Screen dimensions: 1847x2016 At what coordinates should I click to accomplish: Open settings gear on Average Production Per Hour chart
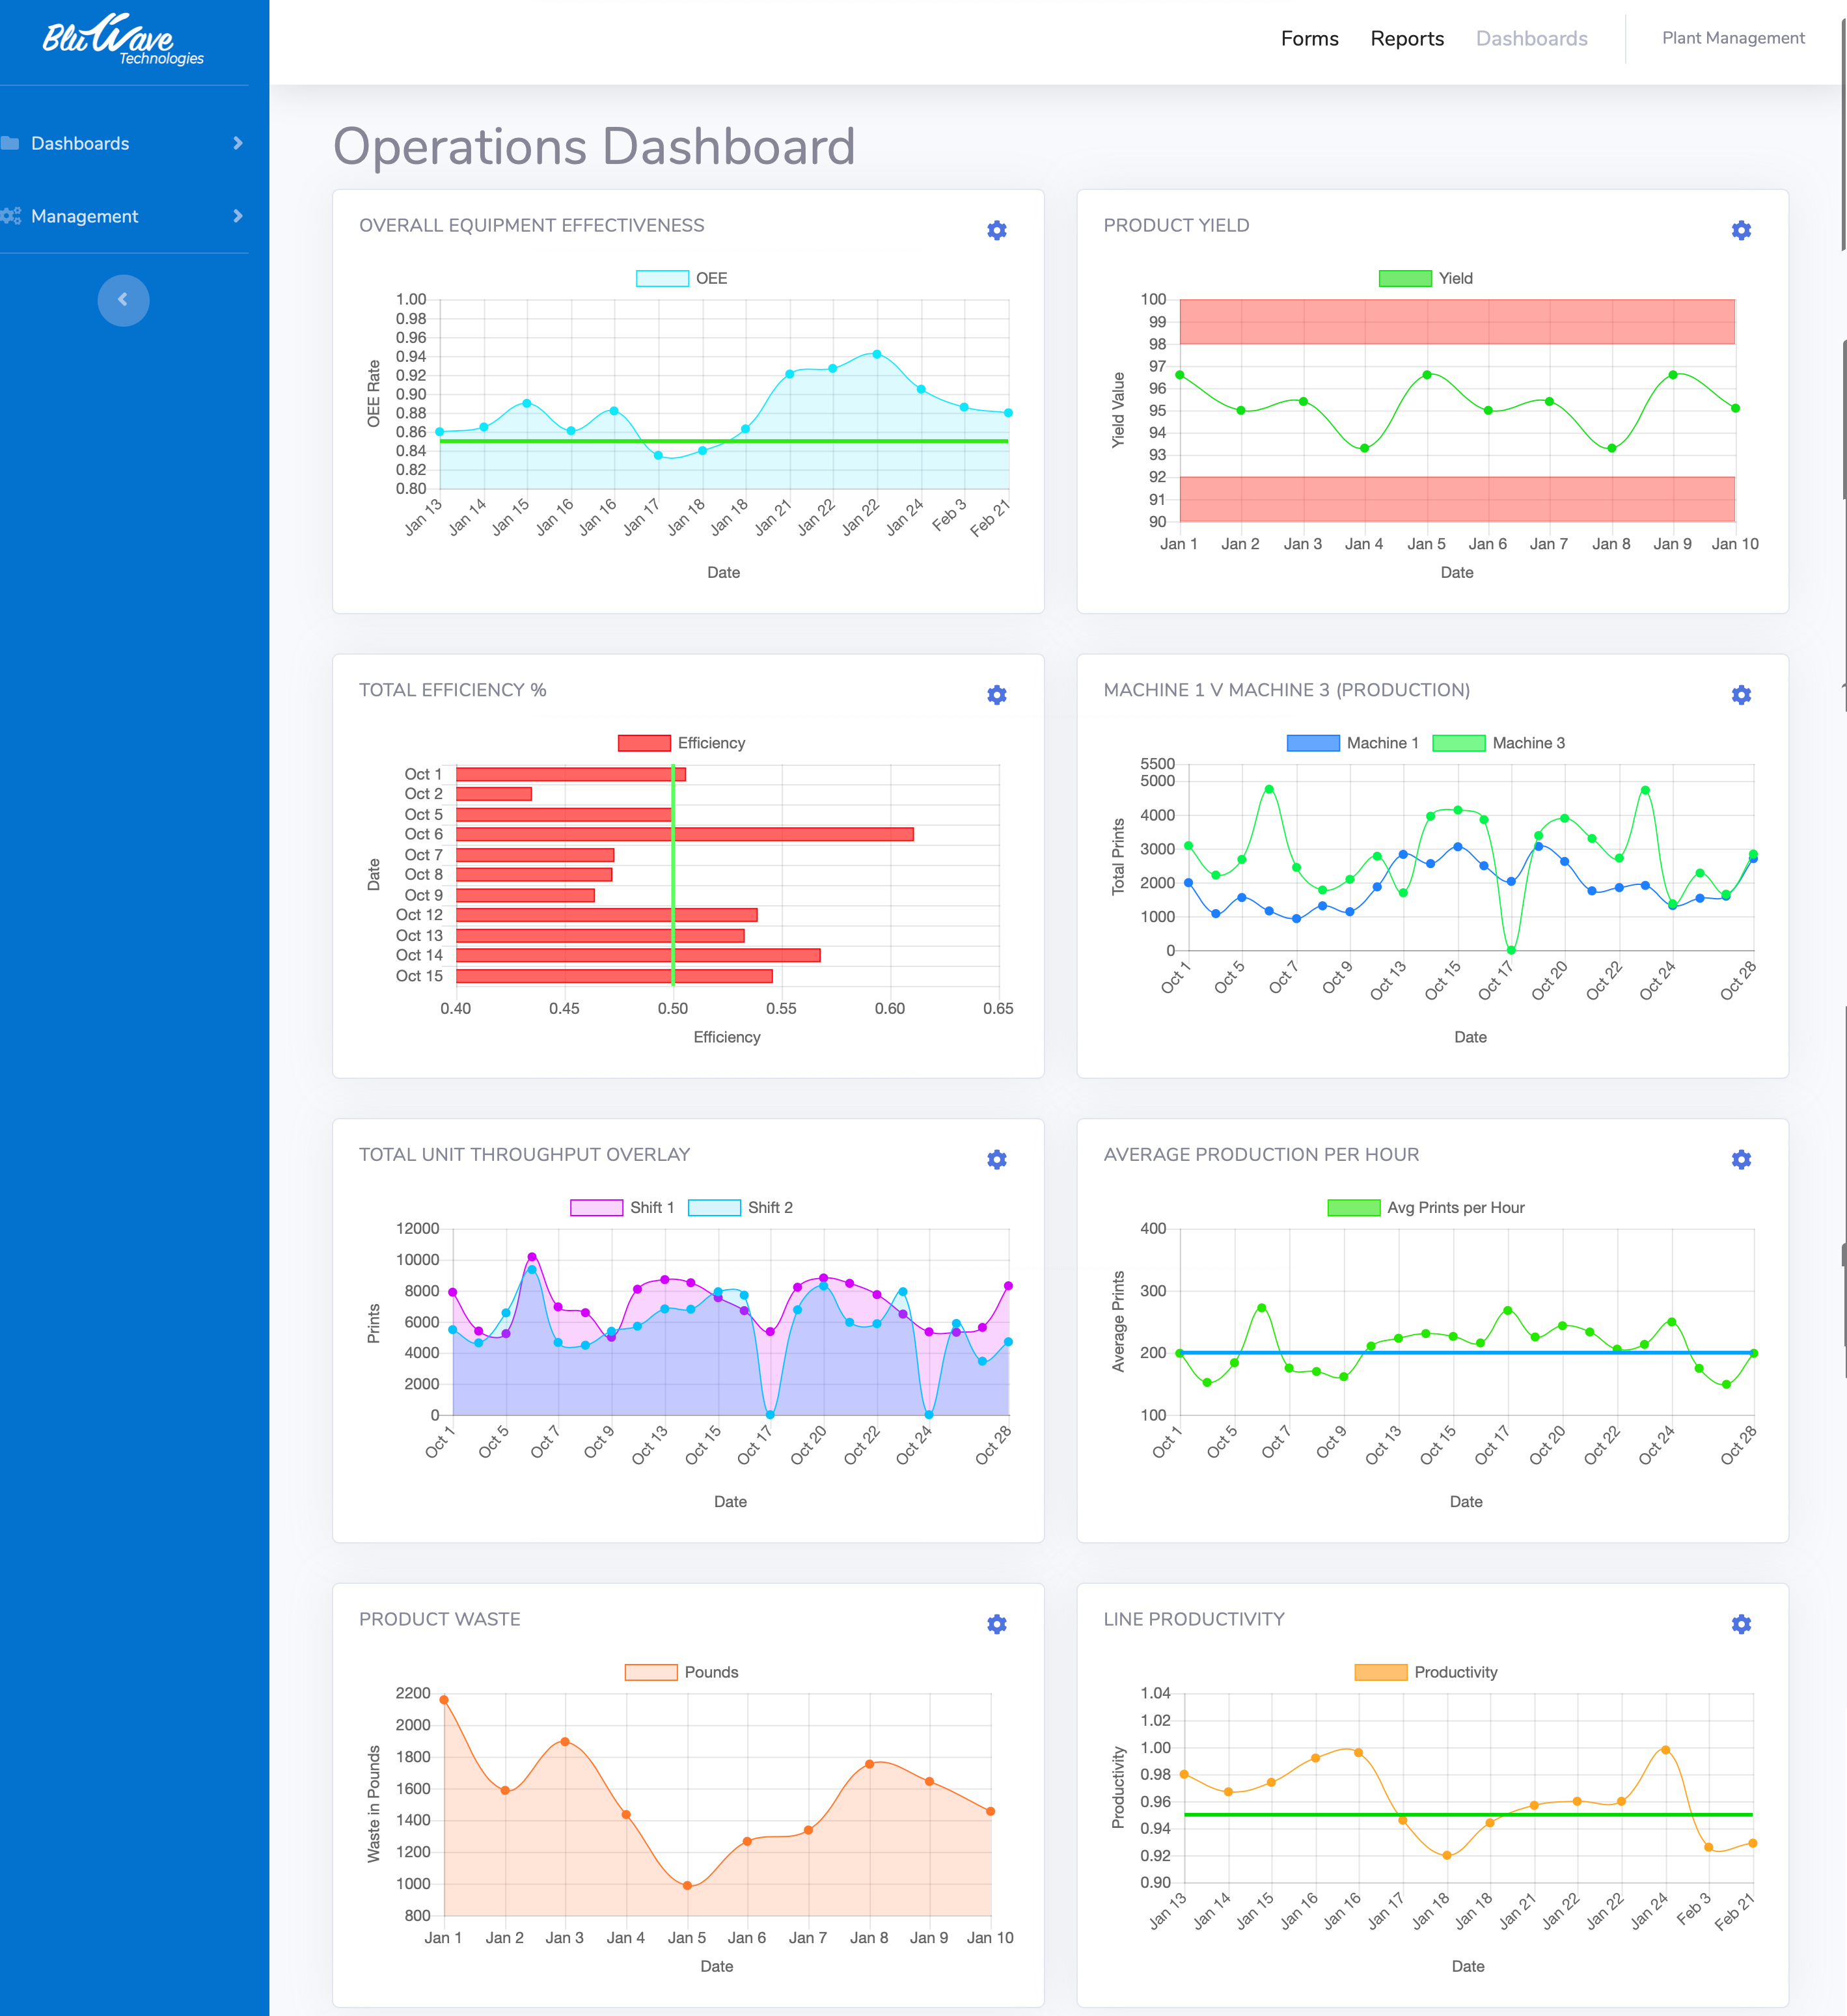point(1740,1159)
